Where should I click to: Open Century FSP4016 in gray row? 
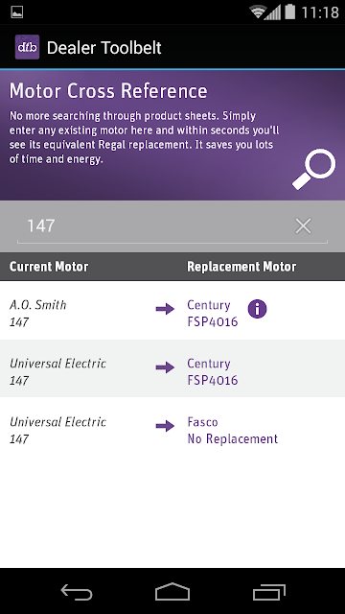pyautogui.click(x=213, y=371)
